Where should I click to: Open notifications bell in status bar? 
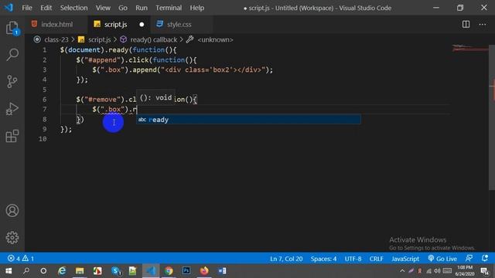(485, 259)
